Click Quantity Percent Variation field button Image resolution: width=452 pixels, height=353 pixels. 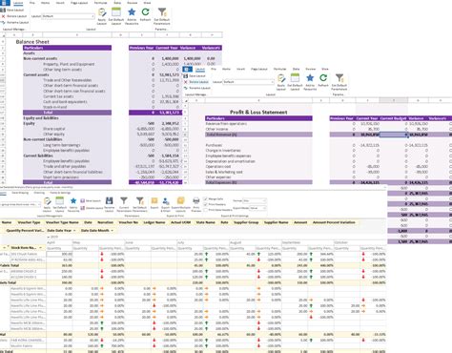tap(25, 230)
